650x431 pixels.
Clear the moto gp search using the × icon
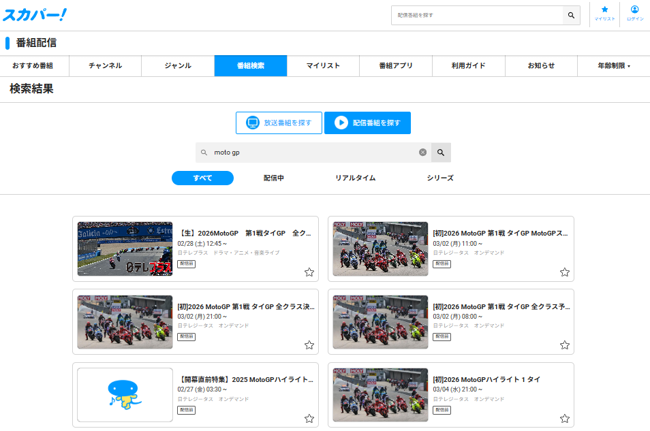click(x=422, y=152)
